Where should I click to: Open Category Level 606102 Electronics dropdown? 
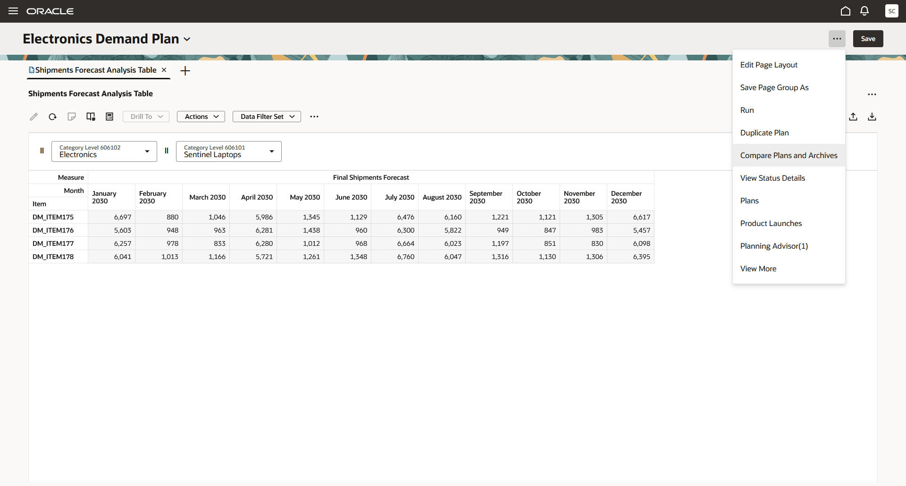click(x=104, y=151)
